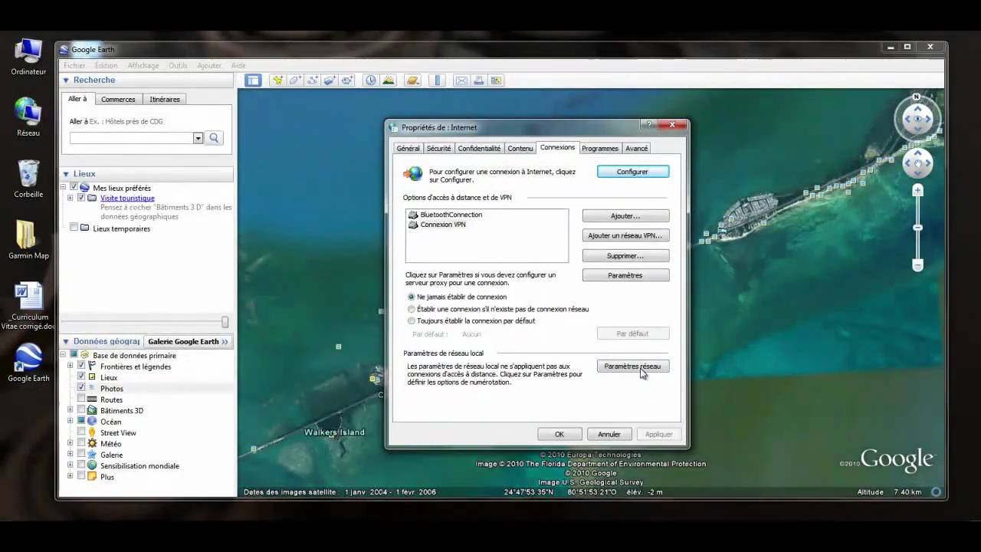981x552 pixels.
Task: Open the Confidentialité tab
Action: pos(479,148)
